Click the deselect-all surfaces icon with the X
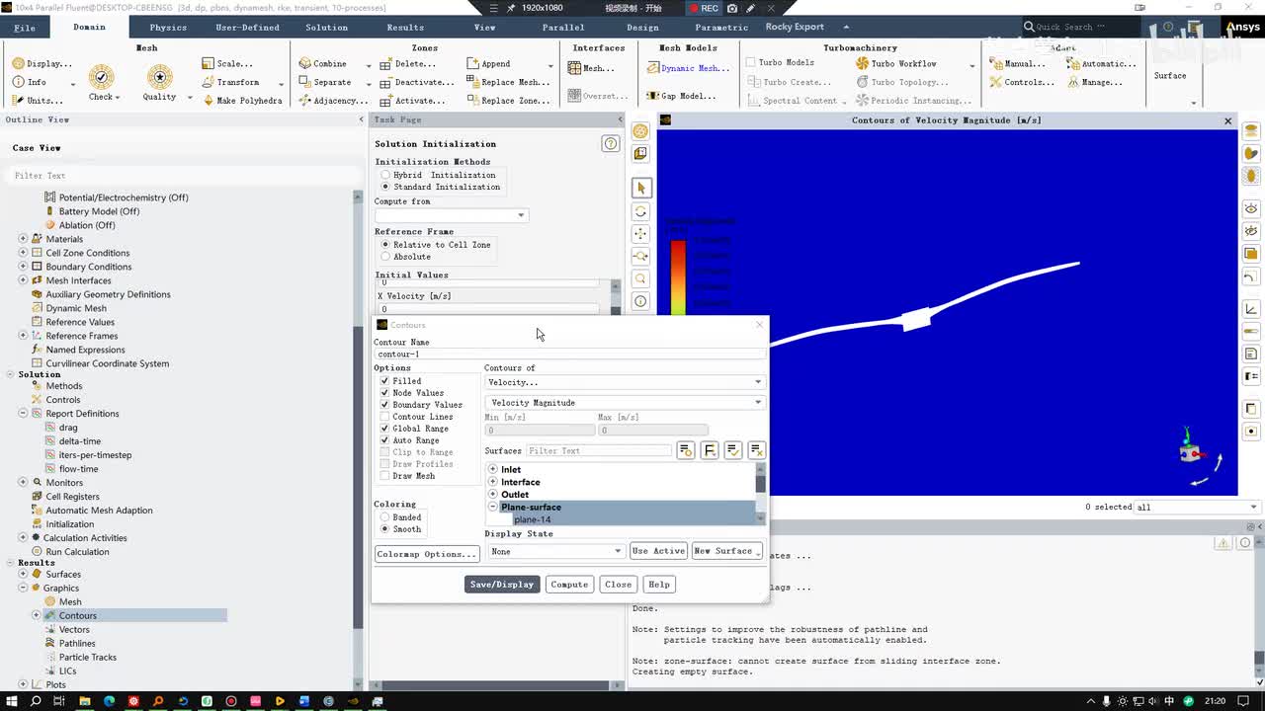Viewport: 1265px width, 711px height. [756, 450]
